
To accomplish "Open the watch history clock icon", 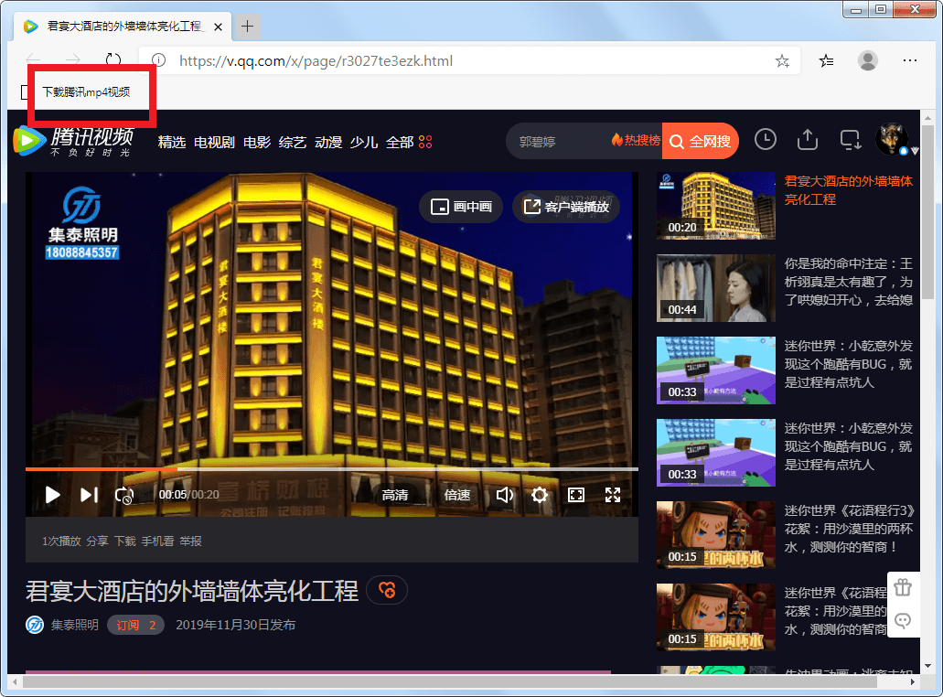I will 765,140.
